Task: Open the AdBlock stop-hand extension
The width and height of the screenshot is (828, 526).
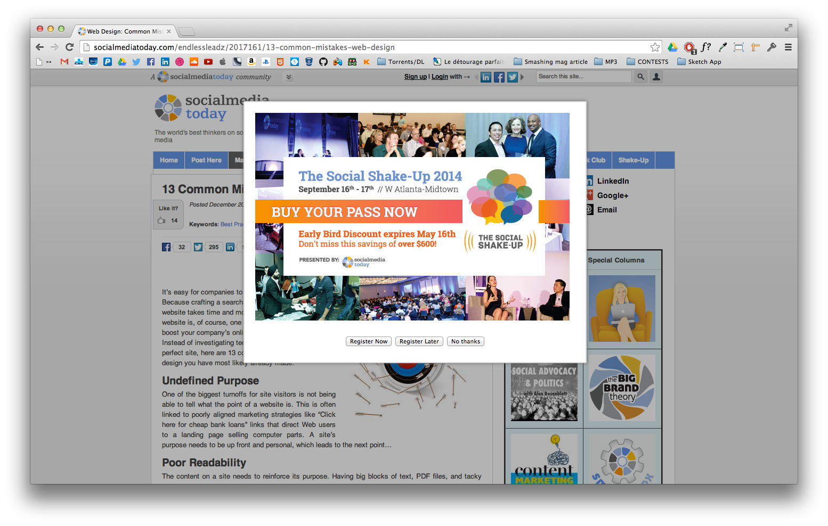Action: pyautogui.click(x=689, y=47)
